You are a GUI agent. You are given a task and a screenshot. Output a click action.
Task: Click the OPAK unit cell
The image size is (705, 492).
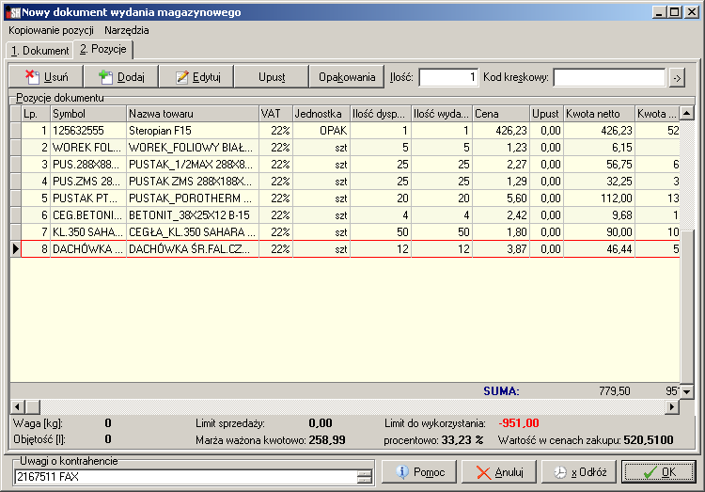321,131
